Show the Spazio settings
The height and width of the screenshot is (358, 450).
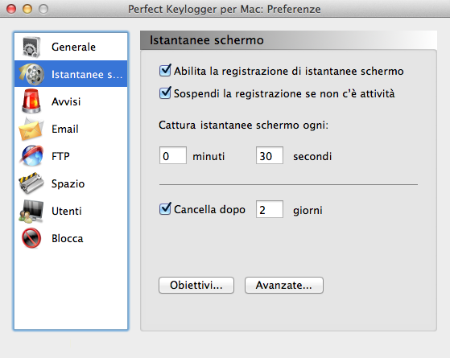click(x=71, y=183)
